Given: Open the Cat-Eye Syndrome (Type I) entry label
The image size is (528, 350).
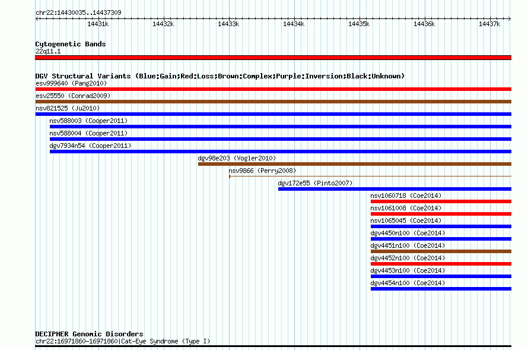Looking at the screenshot, I should [x=123, y=341].
